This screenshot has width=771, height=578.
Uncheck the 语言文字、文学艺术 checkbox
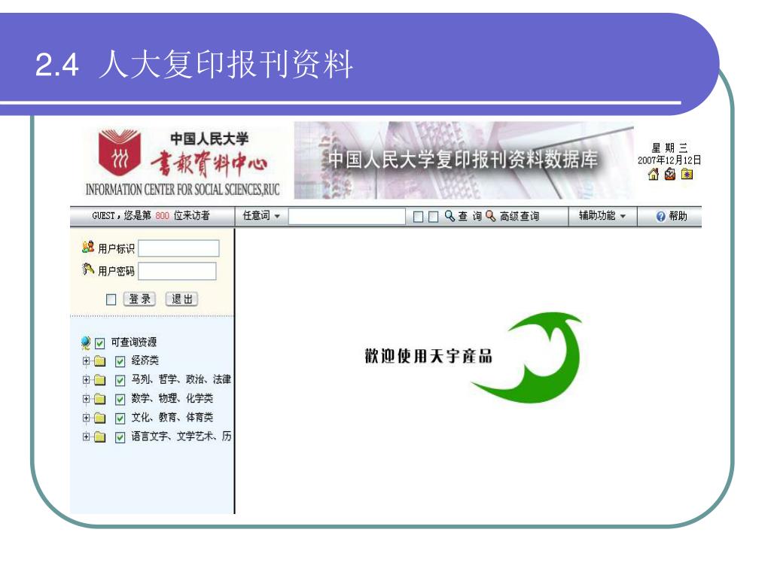(x=120, y=437)
